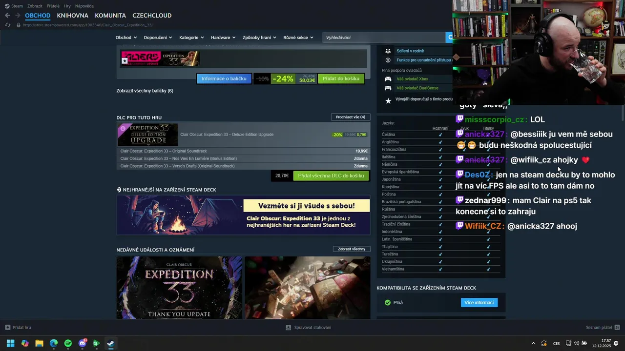Switch to the KNIHOVNA tab

click(x=72, y=16)
